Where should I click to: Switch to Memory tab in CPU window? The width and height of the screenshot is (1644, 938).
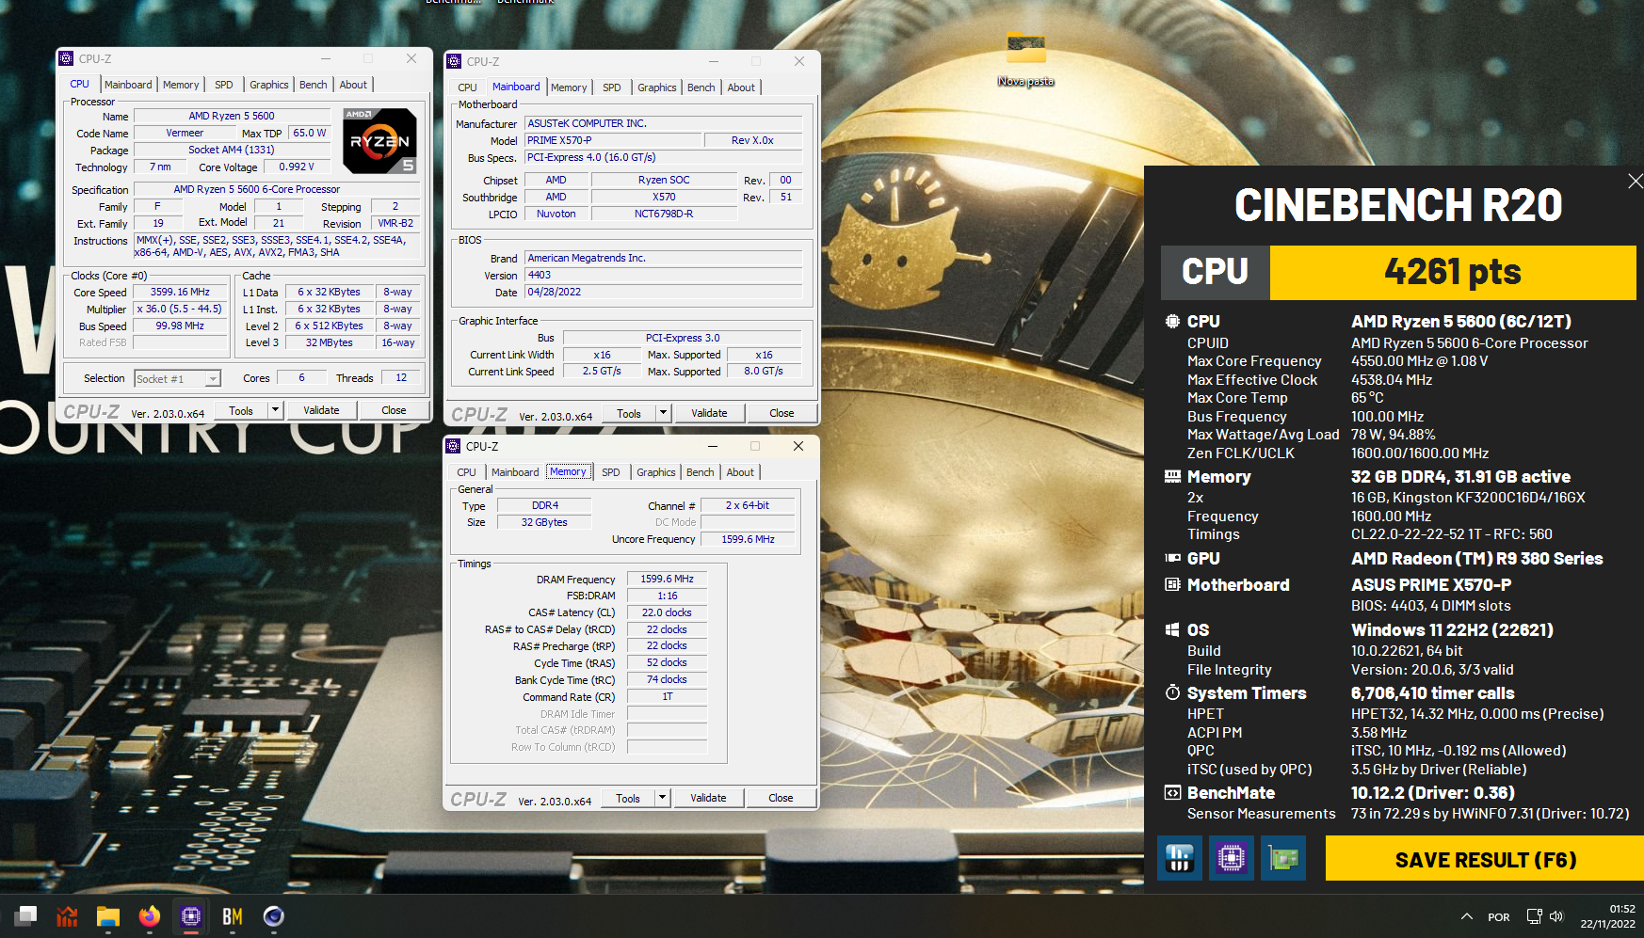181,85
